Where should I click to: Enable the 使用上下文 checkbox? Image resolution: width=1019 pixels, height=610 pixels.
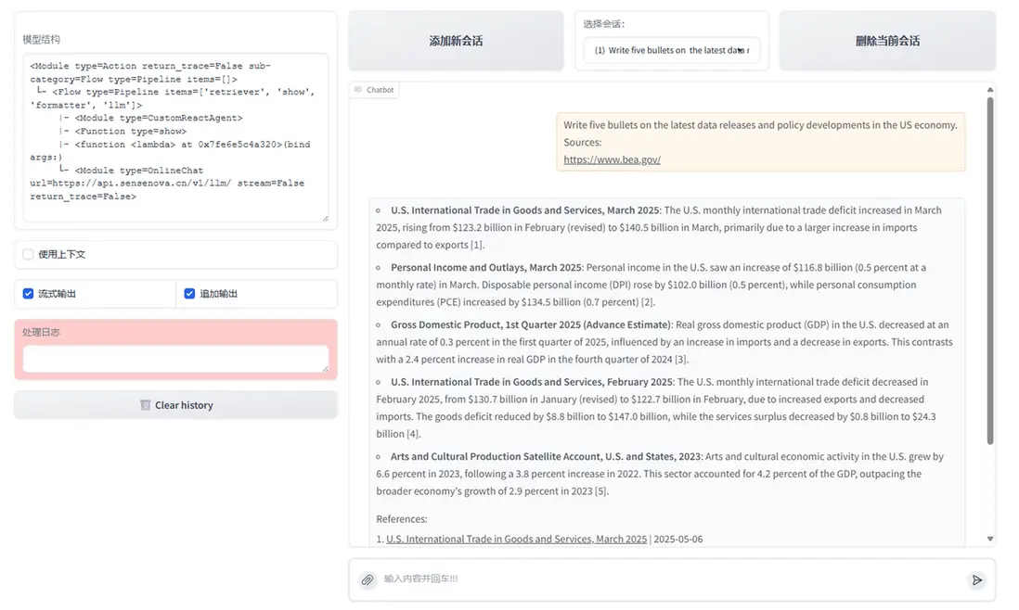pos(28,254)
